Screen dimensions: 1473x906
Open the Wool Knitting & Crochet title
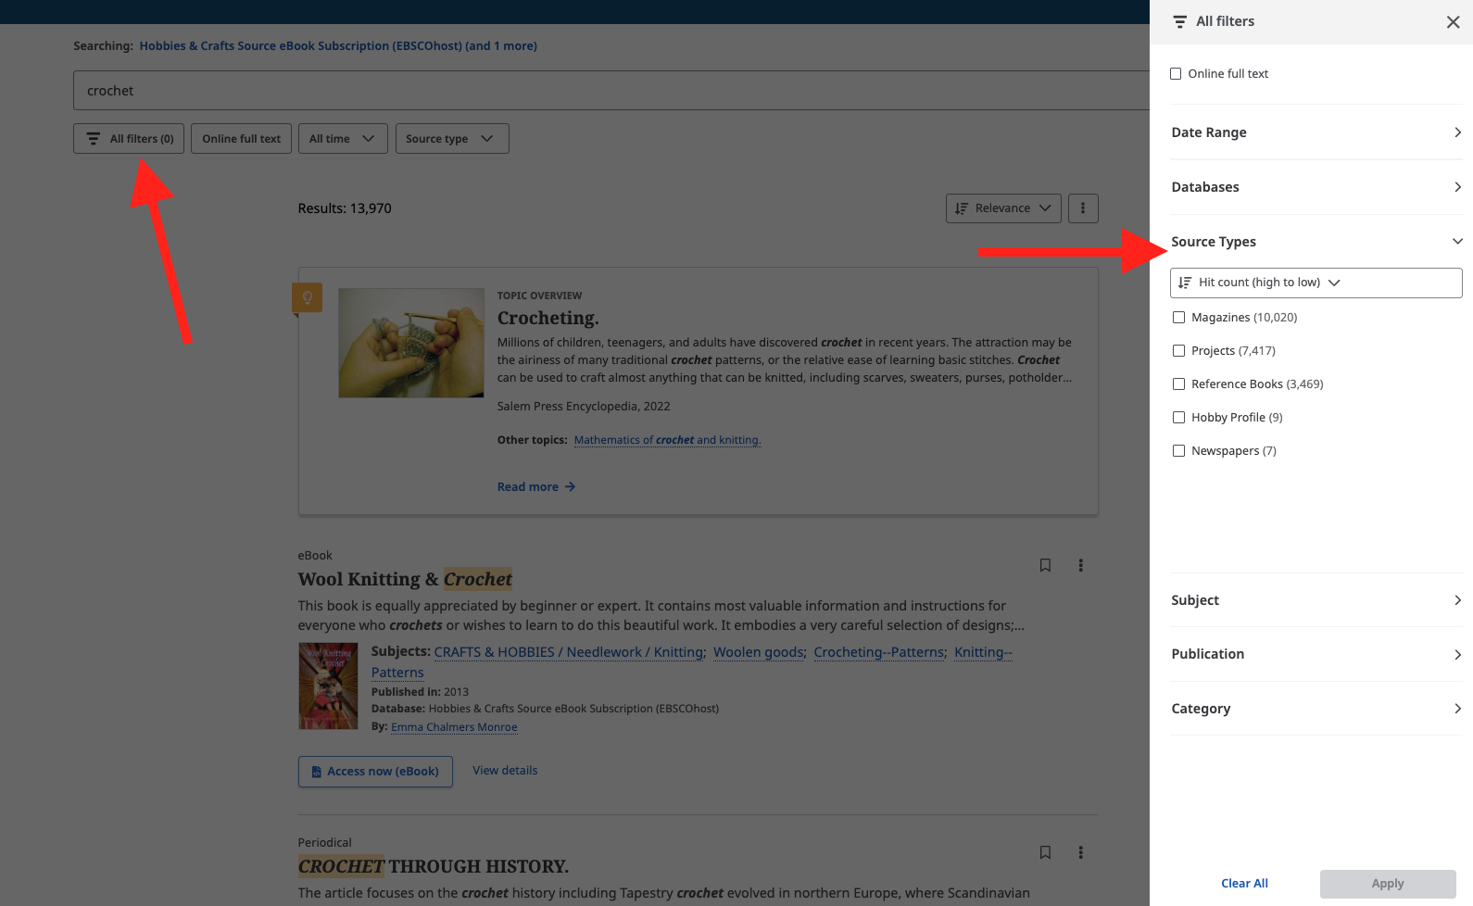coord(405,579)
